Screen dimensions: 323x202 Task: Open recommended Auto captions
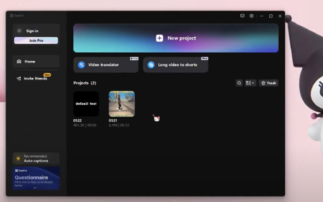(36, 158)
